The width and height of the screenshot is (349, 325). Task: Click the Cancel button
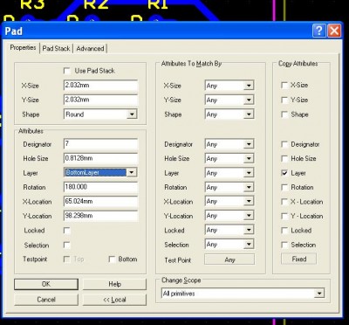click(46, 300)
